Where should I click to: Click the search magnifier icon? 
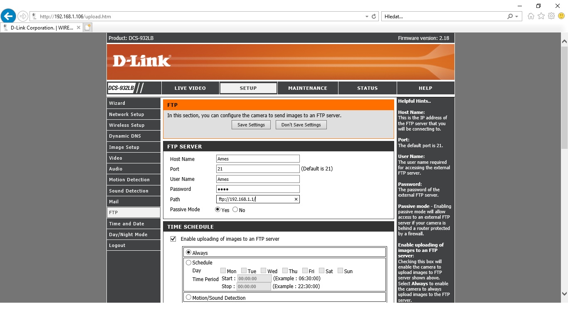(510, 17)
